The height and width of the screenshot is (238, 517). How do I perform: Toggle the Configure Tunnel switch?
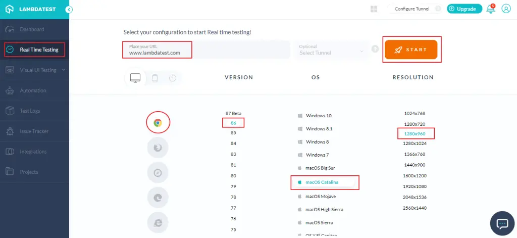click(437, 9)
